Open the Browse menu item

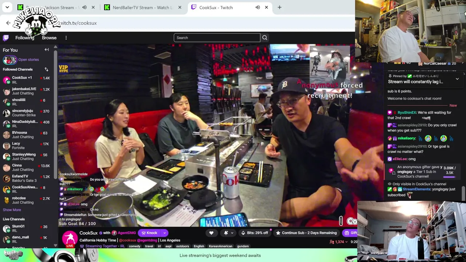coord(49,38)
